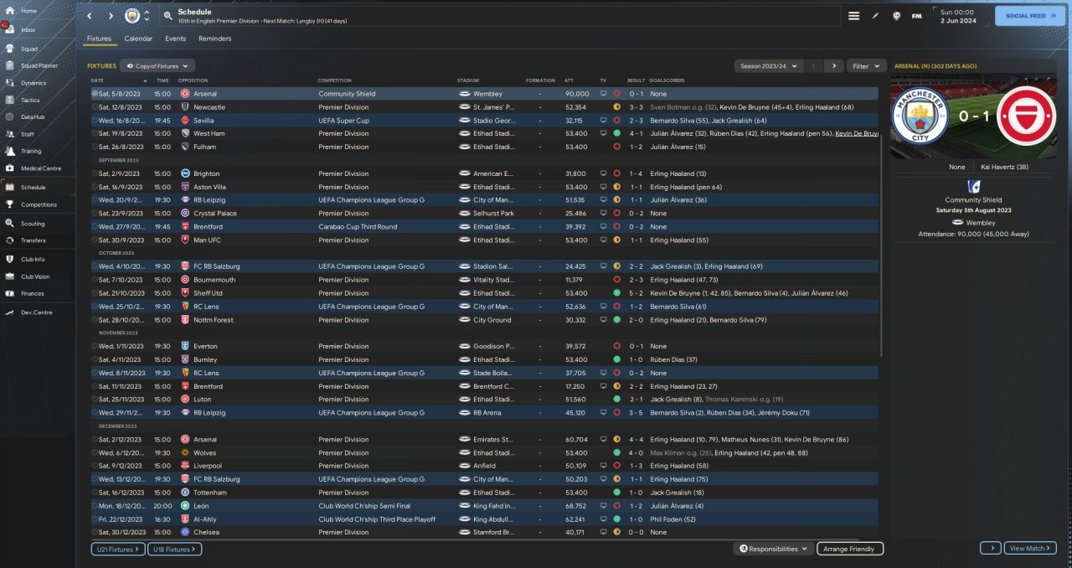Select the Newcastle fixture row circle
The width and height of the screenshot is (1072, 568).
(95, 107)
